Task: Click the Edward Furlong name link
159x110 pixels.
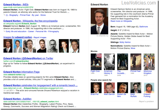Action: (147, 95)
